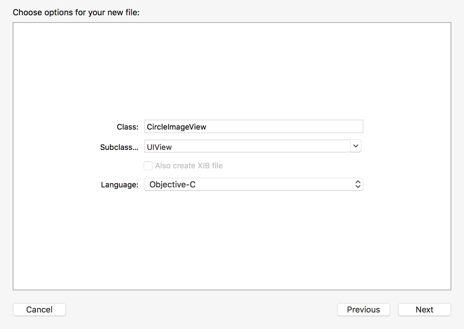The image size is (464, 329).
Task: Click the UIView text in Subclass field
Action: point(159,147)
